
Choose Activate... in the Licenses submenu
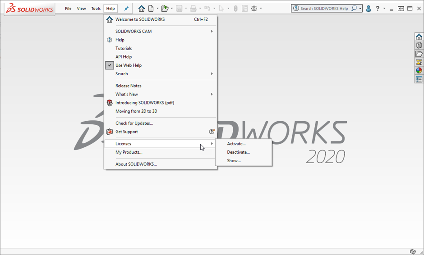244,144
